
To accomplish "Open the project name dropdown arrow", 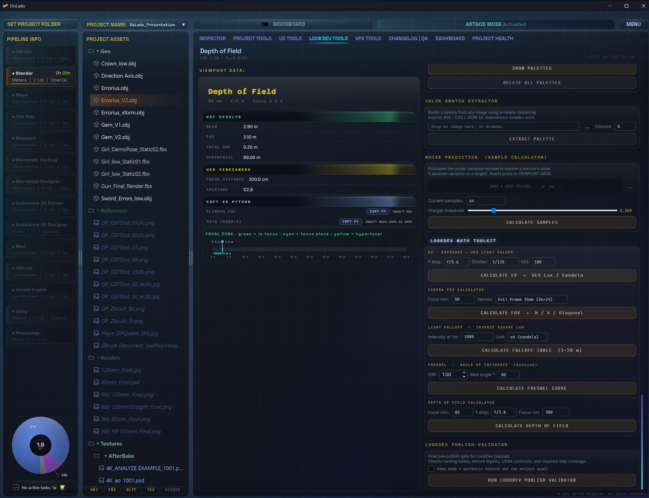I will pos(184,25).
